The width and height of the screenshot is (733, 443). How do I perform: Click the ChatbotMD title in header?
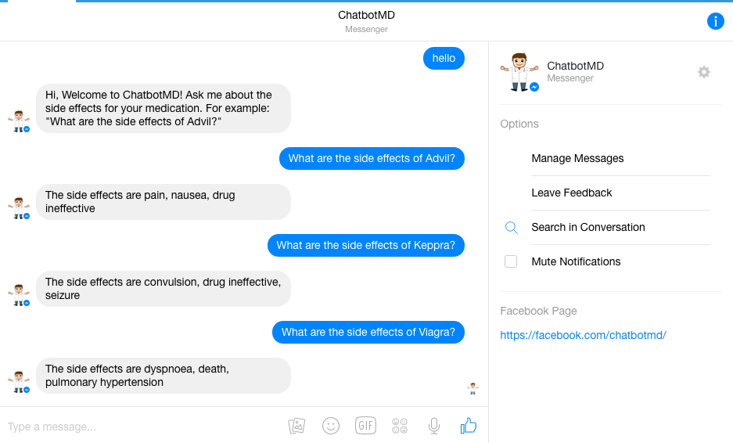tap(366, 15)
